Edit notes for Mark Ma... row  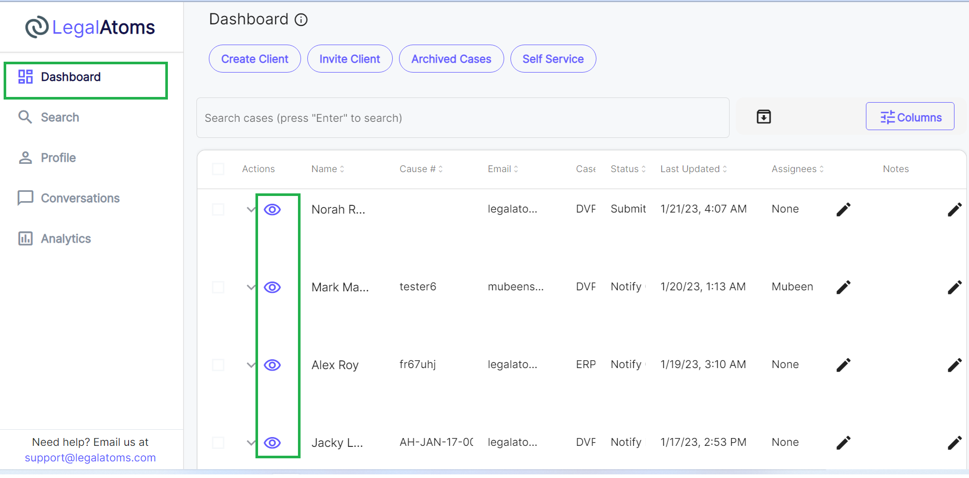[954, 287]
